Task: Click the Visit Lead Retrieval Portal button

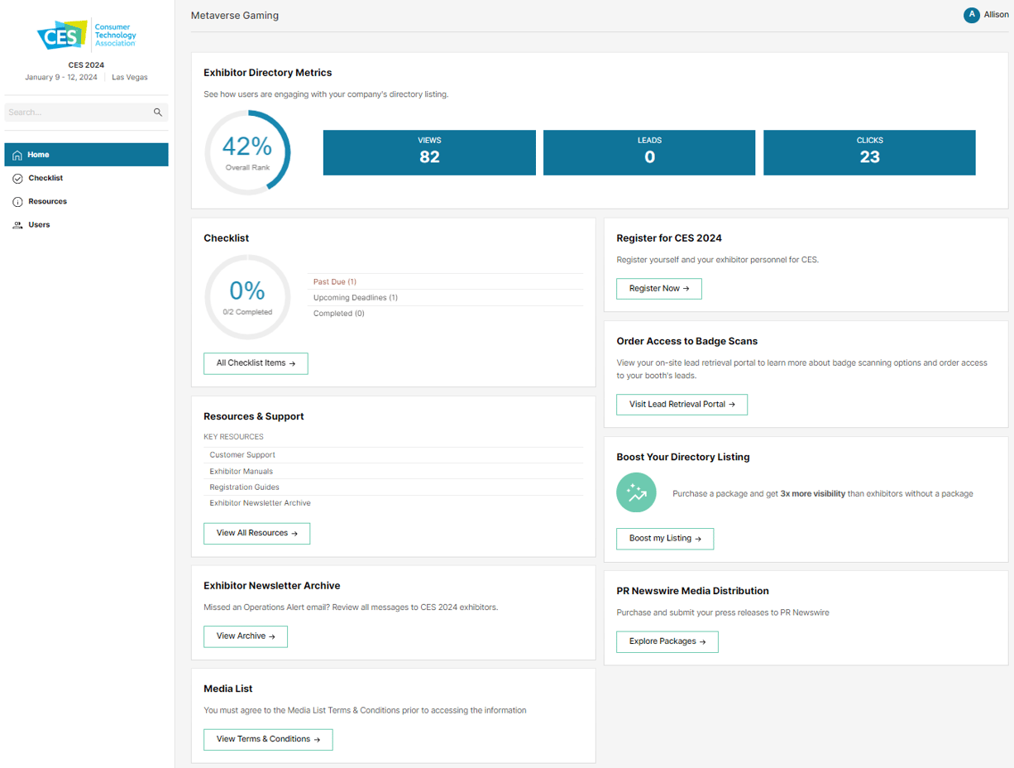Action: point(682,405)
